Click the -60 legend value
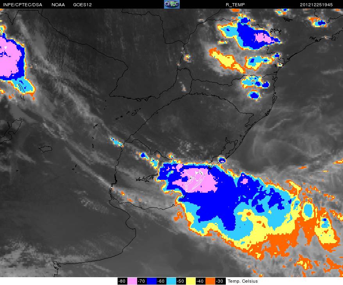The height and width of the screenshot is (285, 343). pyautogui.click(x=161, y=281)
